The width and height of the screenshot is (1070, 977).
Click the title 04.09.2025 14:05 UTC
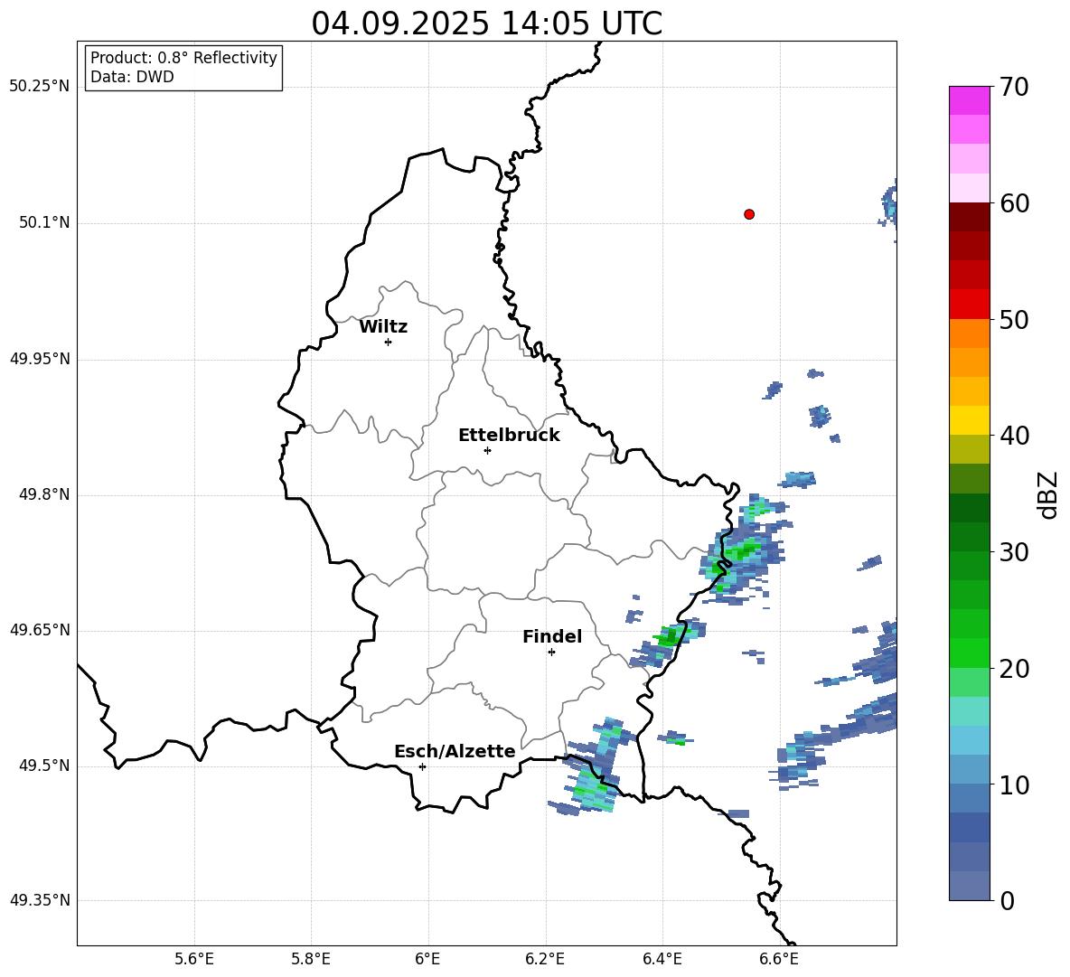point(486,23)
